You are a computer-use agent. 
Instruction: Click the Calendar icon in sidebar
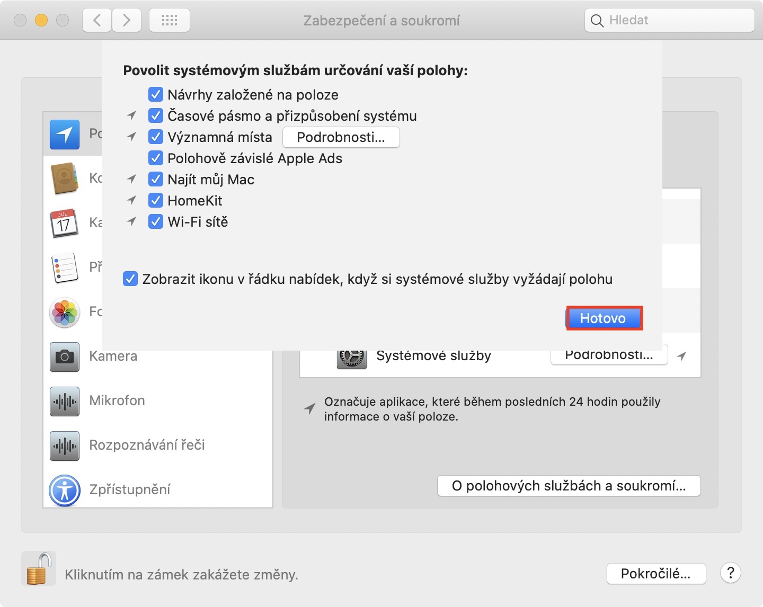tap(64, 223)
